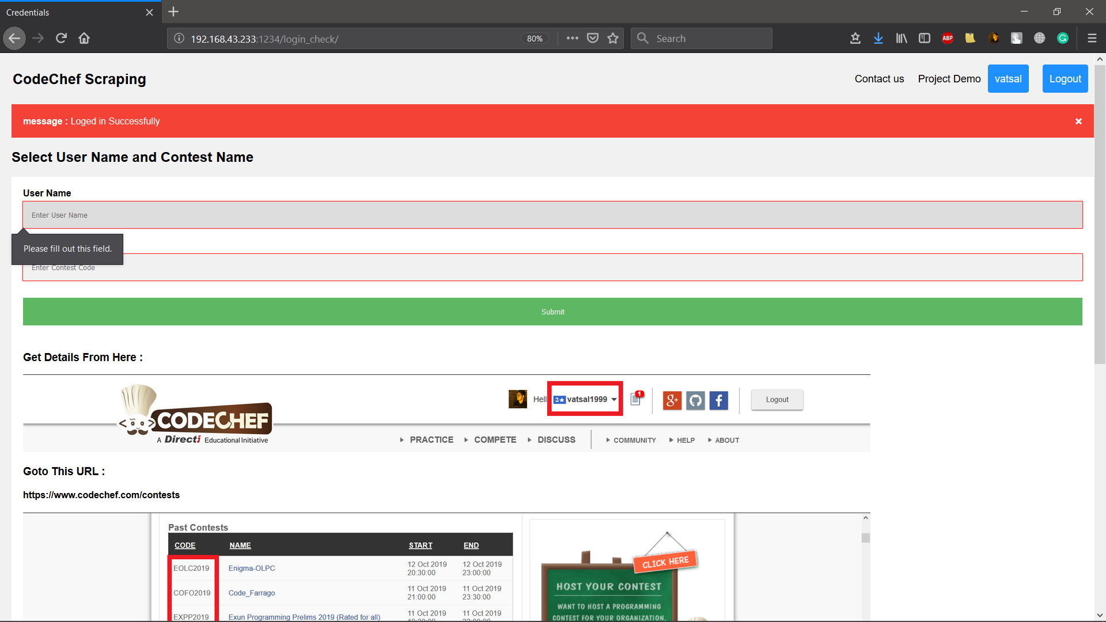Save page to Pocket icon
The image size is (1106, 622).
click(593, 39)
